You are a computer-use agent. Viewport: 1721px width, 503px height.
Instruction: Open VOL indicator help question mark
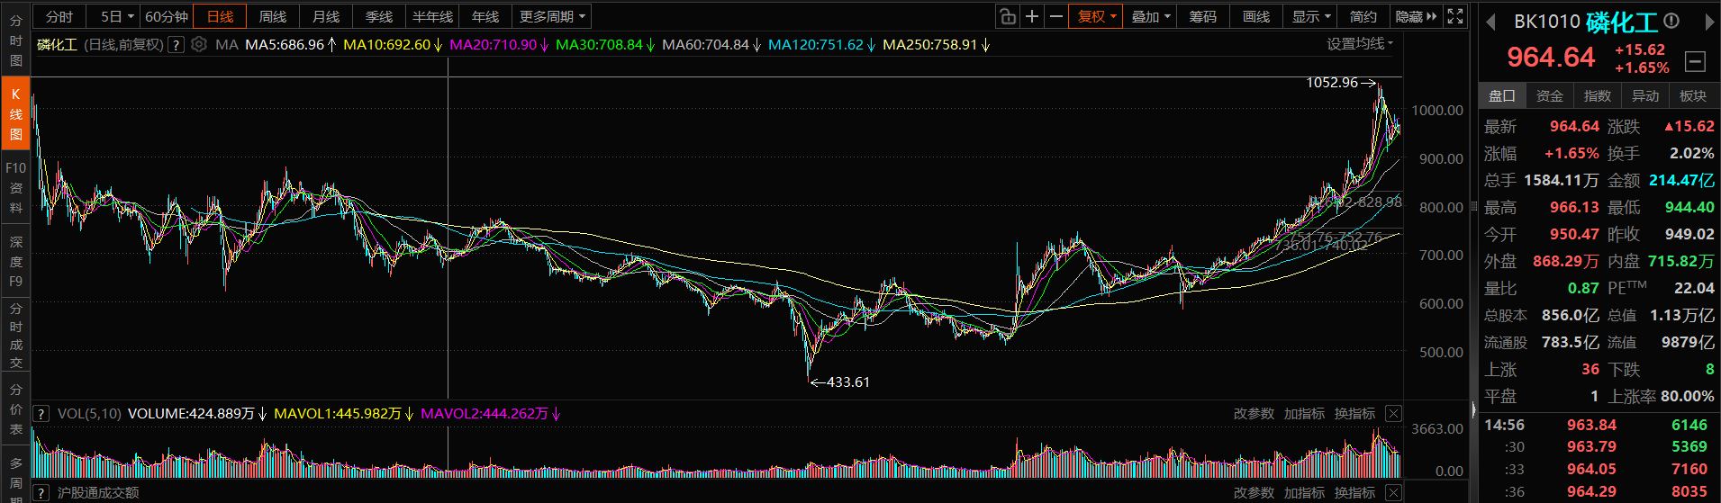tap(41, 414)
